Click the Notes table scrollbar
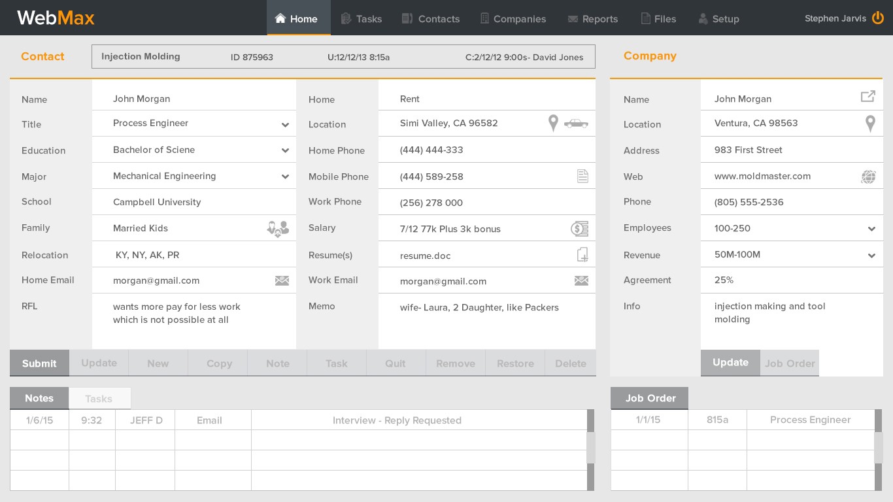893x502 pixels. click(x=590, y=448)
